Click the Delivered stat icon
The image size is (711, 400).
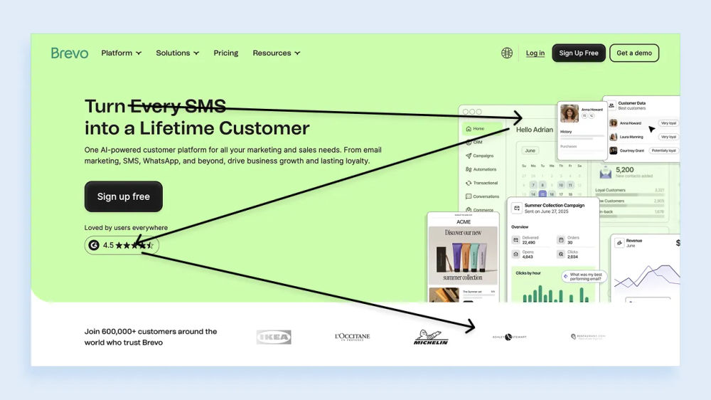tap(516, 240)
